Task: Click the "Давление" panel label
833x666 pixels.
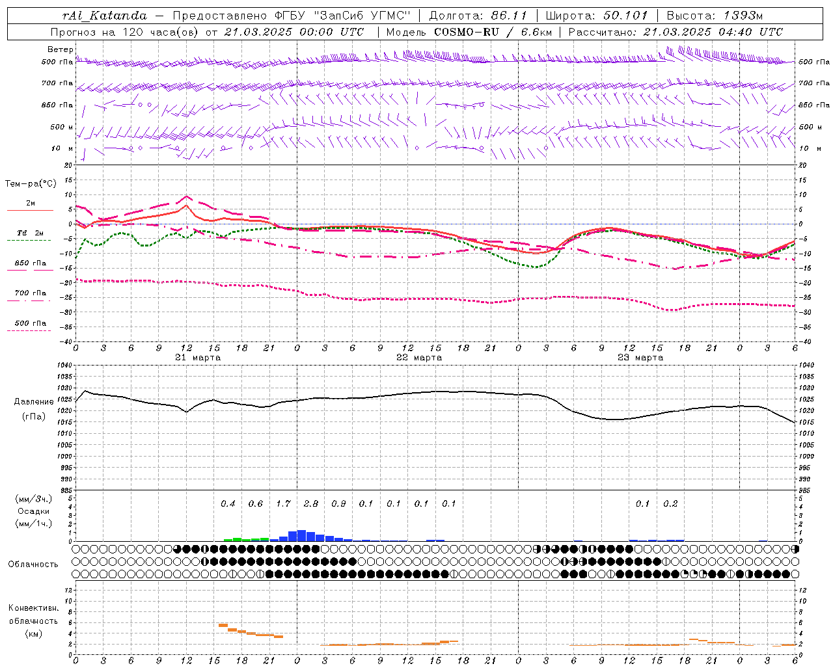Action: click(34, 402)
